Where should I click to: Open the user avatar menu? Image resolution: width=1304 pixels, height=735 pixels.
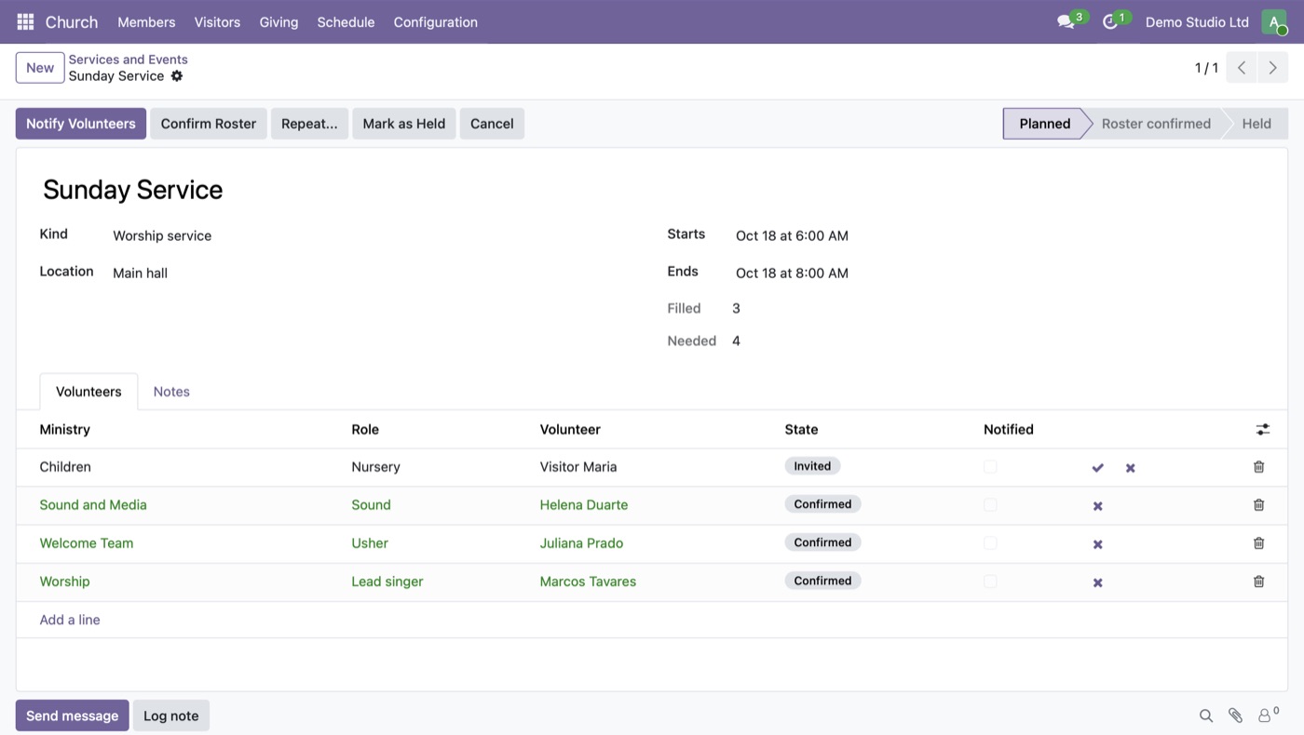click(1274, 21)
